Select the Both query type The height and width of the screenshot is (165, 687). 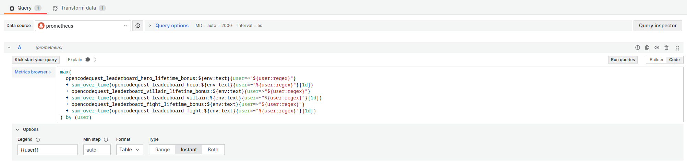coord(213,150)
